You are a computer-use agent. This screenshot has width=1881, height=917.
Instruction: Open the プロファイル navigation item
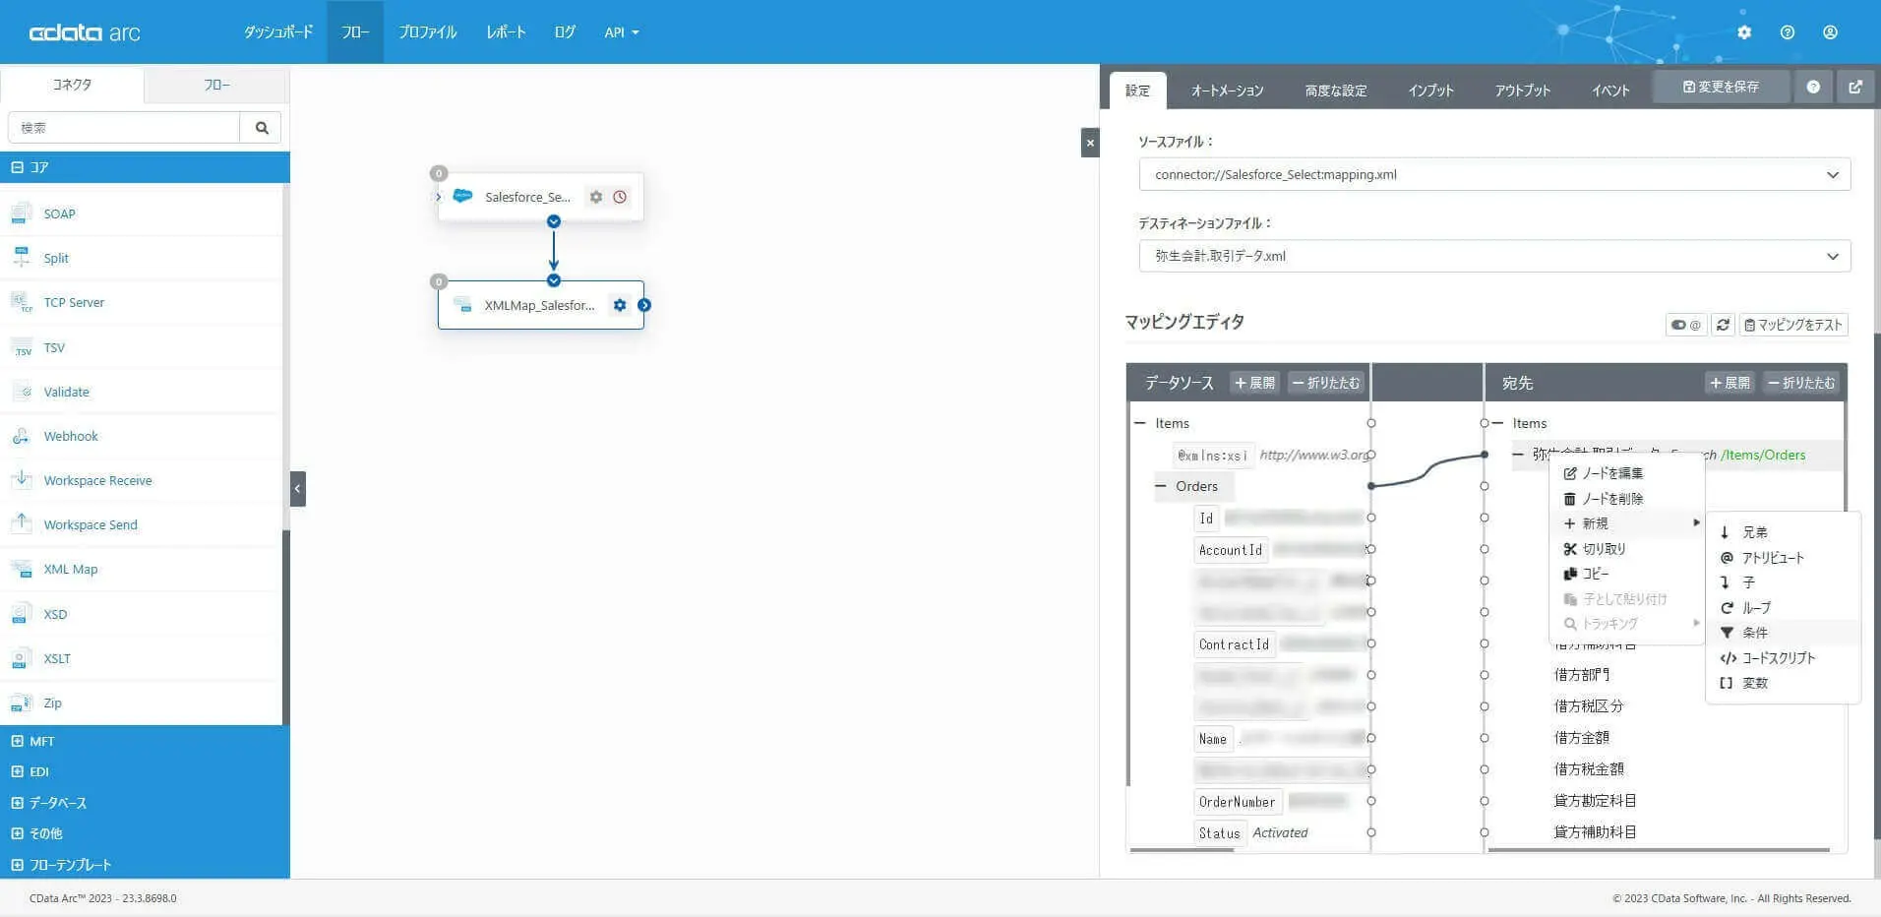click(428, 32)
